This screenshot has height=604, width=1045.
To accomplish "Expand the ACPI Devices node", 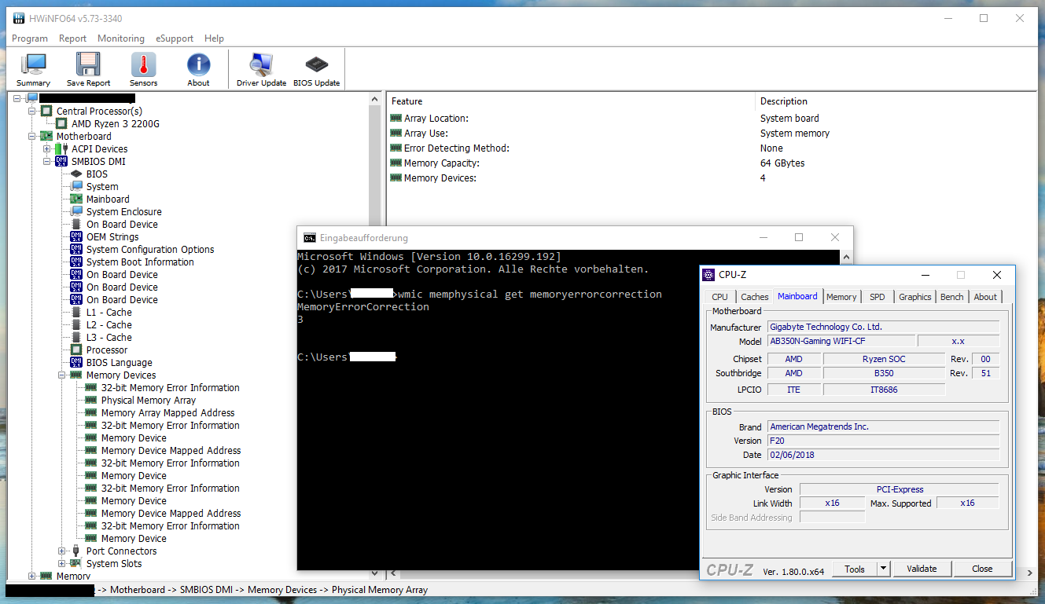I will (47, 149).
